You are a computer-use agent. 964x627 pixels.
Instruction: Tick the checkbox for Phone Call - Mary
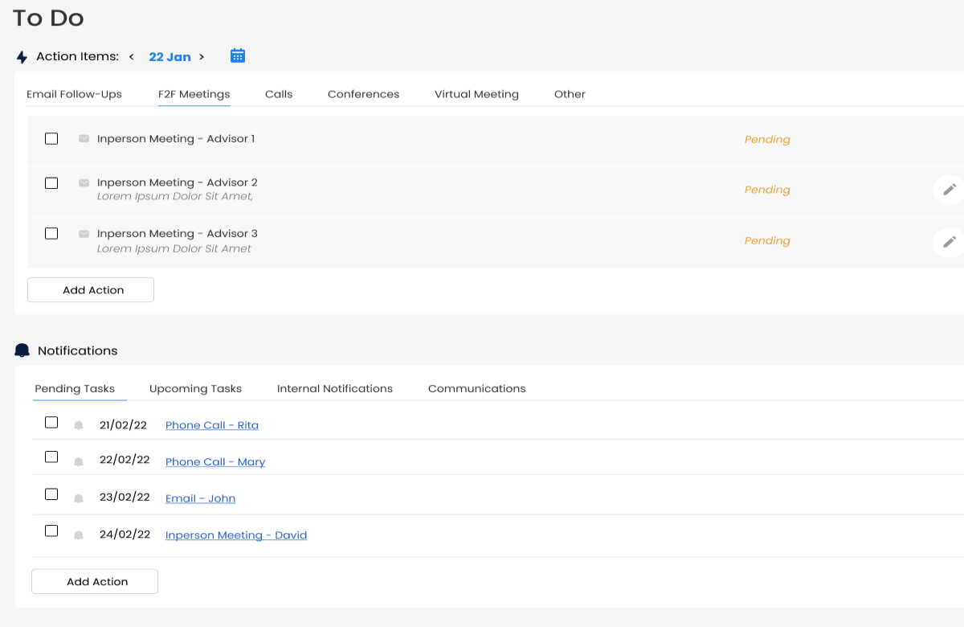tap(51, 457)
